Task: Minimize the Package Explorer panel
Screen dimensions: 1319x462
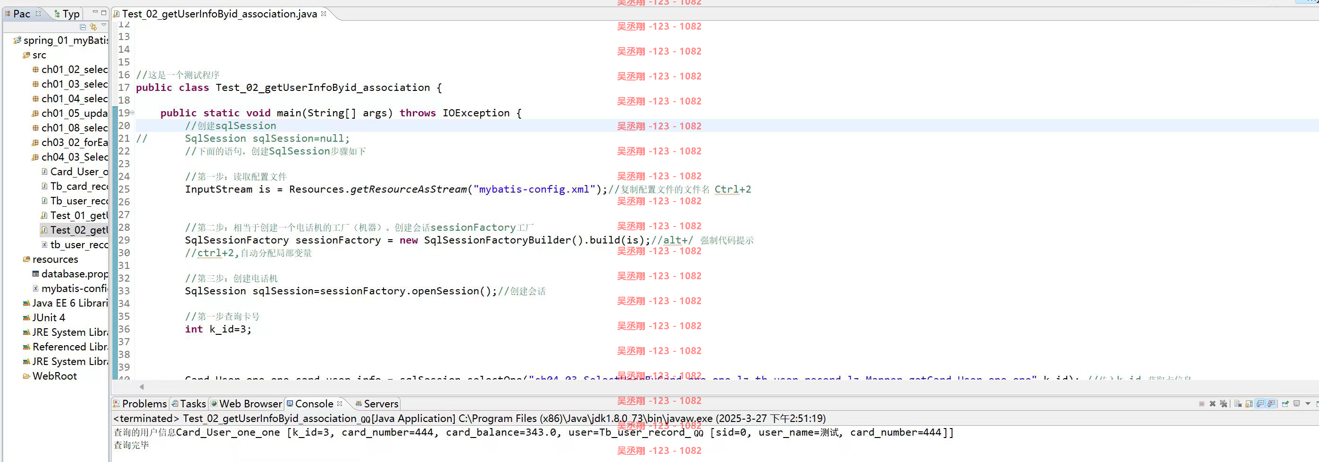Action: click(x=95, y=12)
